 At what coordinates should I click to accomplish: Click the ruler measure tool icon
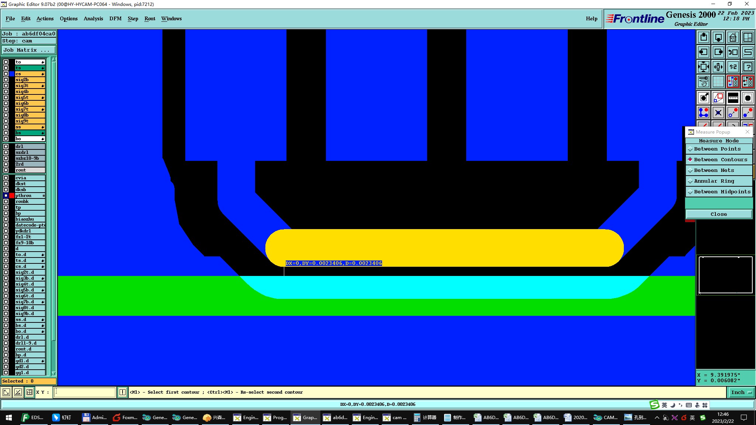(733, 98)
